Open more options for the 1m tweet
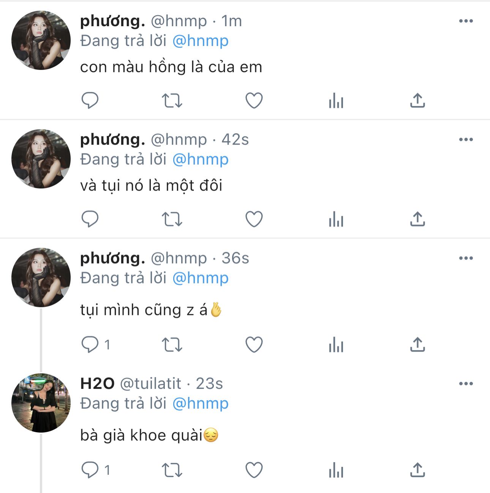This screenshot has height=493, width=490. coord(466,21)
